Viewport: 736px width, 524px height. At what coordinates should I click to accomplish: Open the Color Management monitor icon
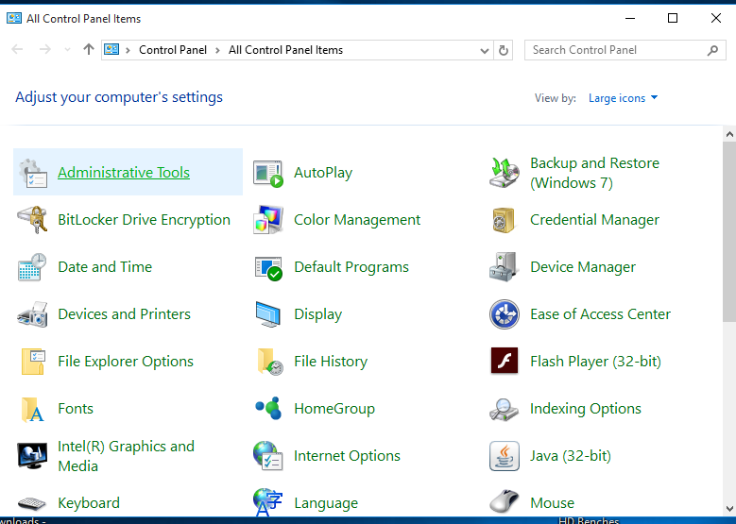(268, 220)
